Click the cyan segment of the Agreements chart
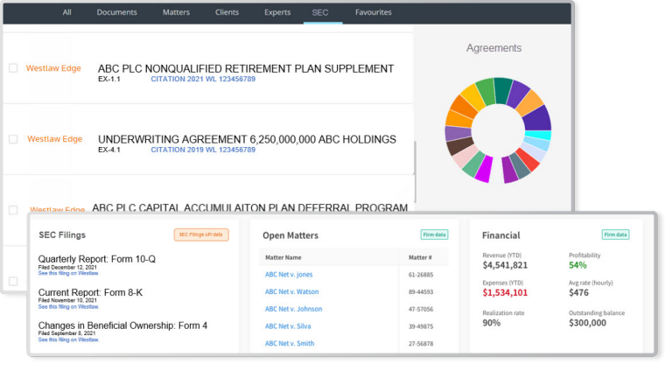 pos(542,136)
